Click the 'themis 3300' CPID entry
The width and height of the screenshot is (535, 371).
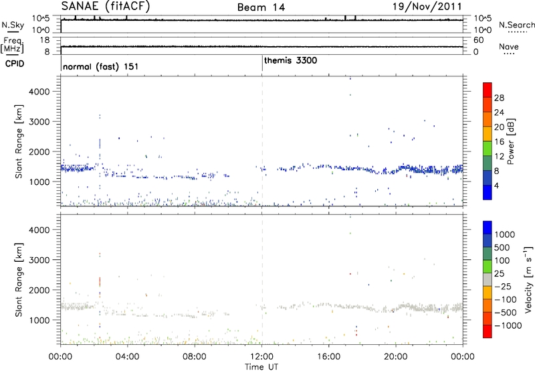tap(290, 60)
